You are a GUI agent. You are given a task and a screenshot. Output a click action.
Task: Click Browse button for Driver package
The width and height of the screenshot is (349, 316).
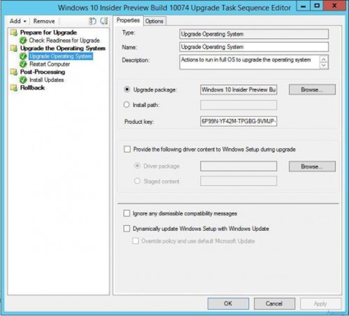click(312, 167)
